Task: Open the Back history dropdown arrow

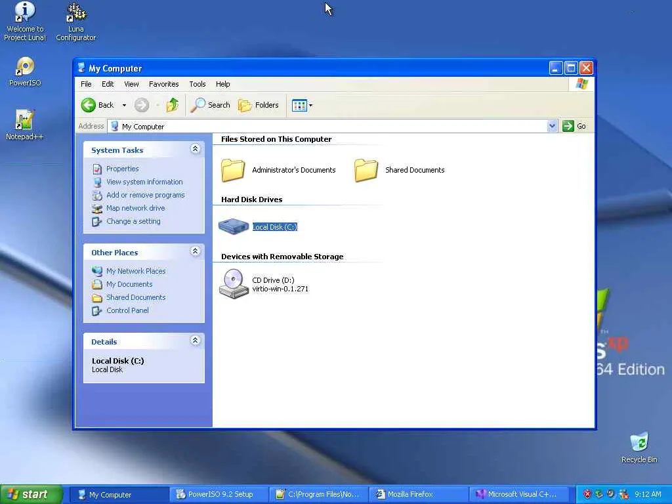Action: click(x=124, y=105)
